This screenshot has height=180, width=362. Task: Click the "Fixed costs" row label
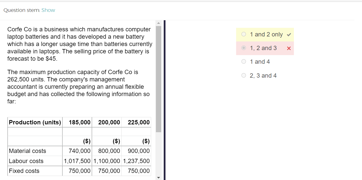point(24,171)
